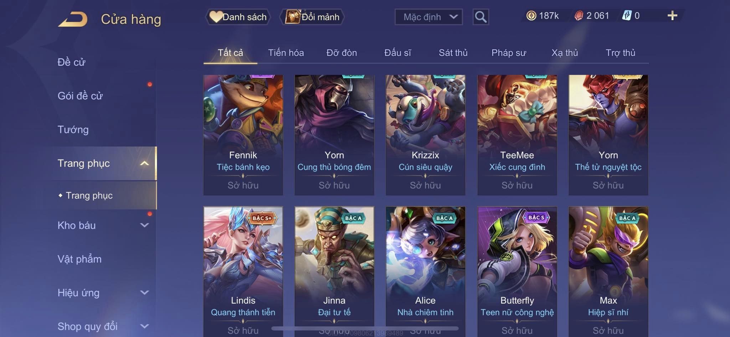The image size is (730, 337).
Task: Open the search magnifier icon
Action: pyautogui.click(x=480, y=17)
